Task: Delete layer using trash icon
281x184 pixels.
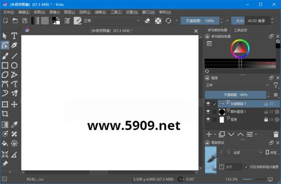Action: 276,134
